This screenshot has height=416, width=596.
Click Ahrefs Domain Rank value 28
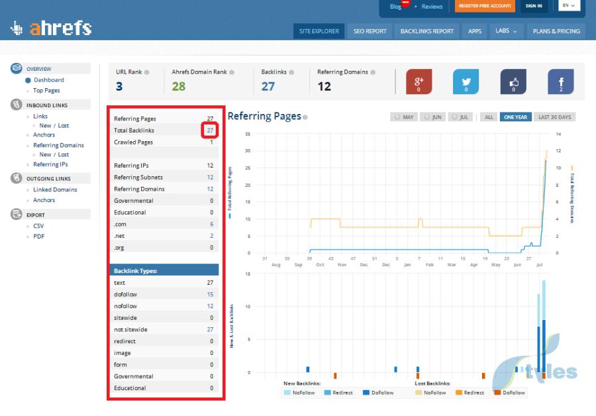click(179, 86)
